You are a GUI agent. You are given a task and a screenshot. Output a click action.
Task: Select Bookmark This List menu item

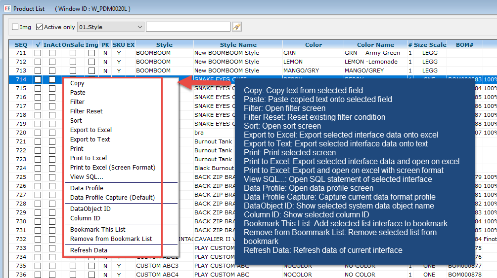coord(98,230)
